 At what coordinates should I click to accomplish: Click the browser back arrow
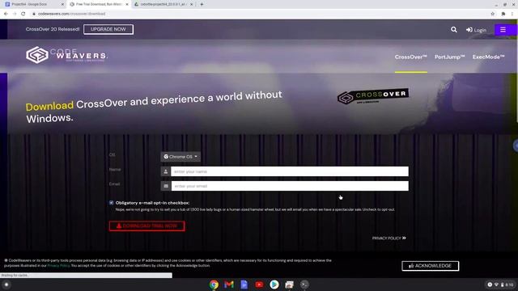click(6, 14)
